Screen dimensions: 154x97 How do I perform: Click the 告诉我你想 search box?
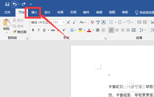144,13
